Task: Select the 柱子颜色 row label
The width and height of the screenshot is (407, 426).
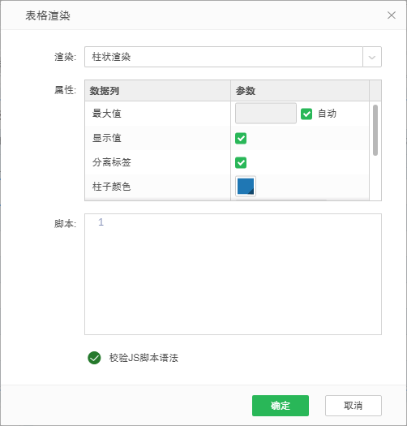Action: pyautogui.click(x=112, y=187)
